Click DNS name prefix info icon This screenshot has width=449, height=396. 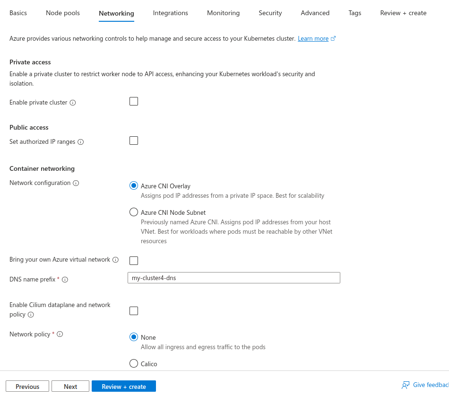coord(65,280)
